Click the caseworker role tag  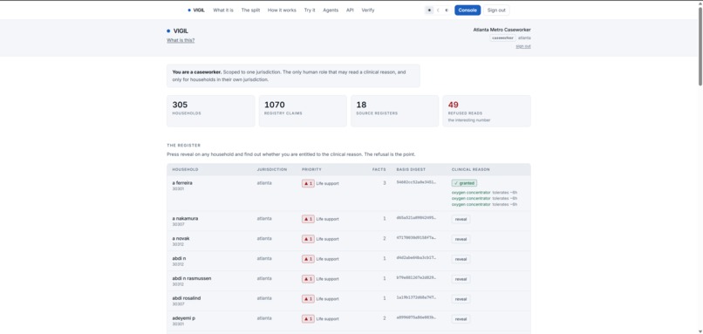pyautogui.click(x=502, y=38)
